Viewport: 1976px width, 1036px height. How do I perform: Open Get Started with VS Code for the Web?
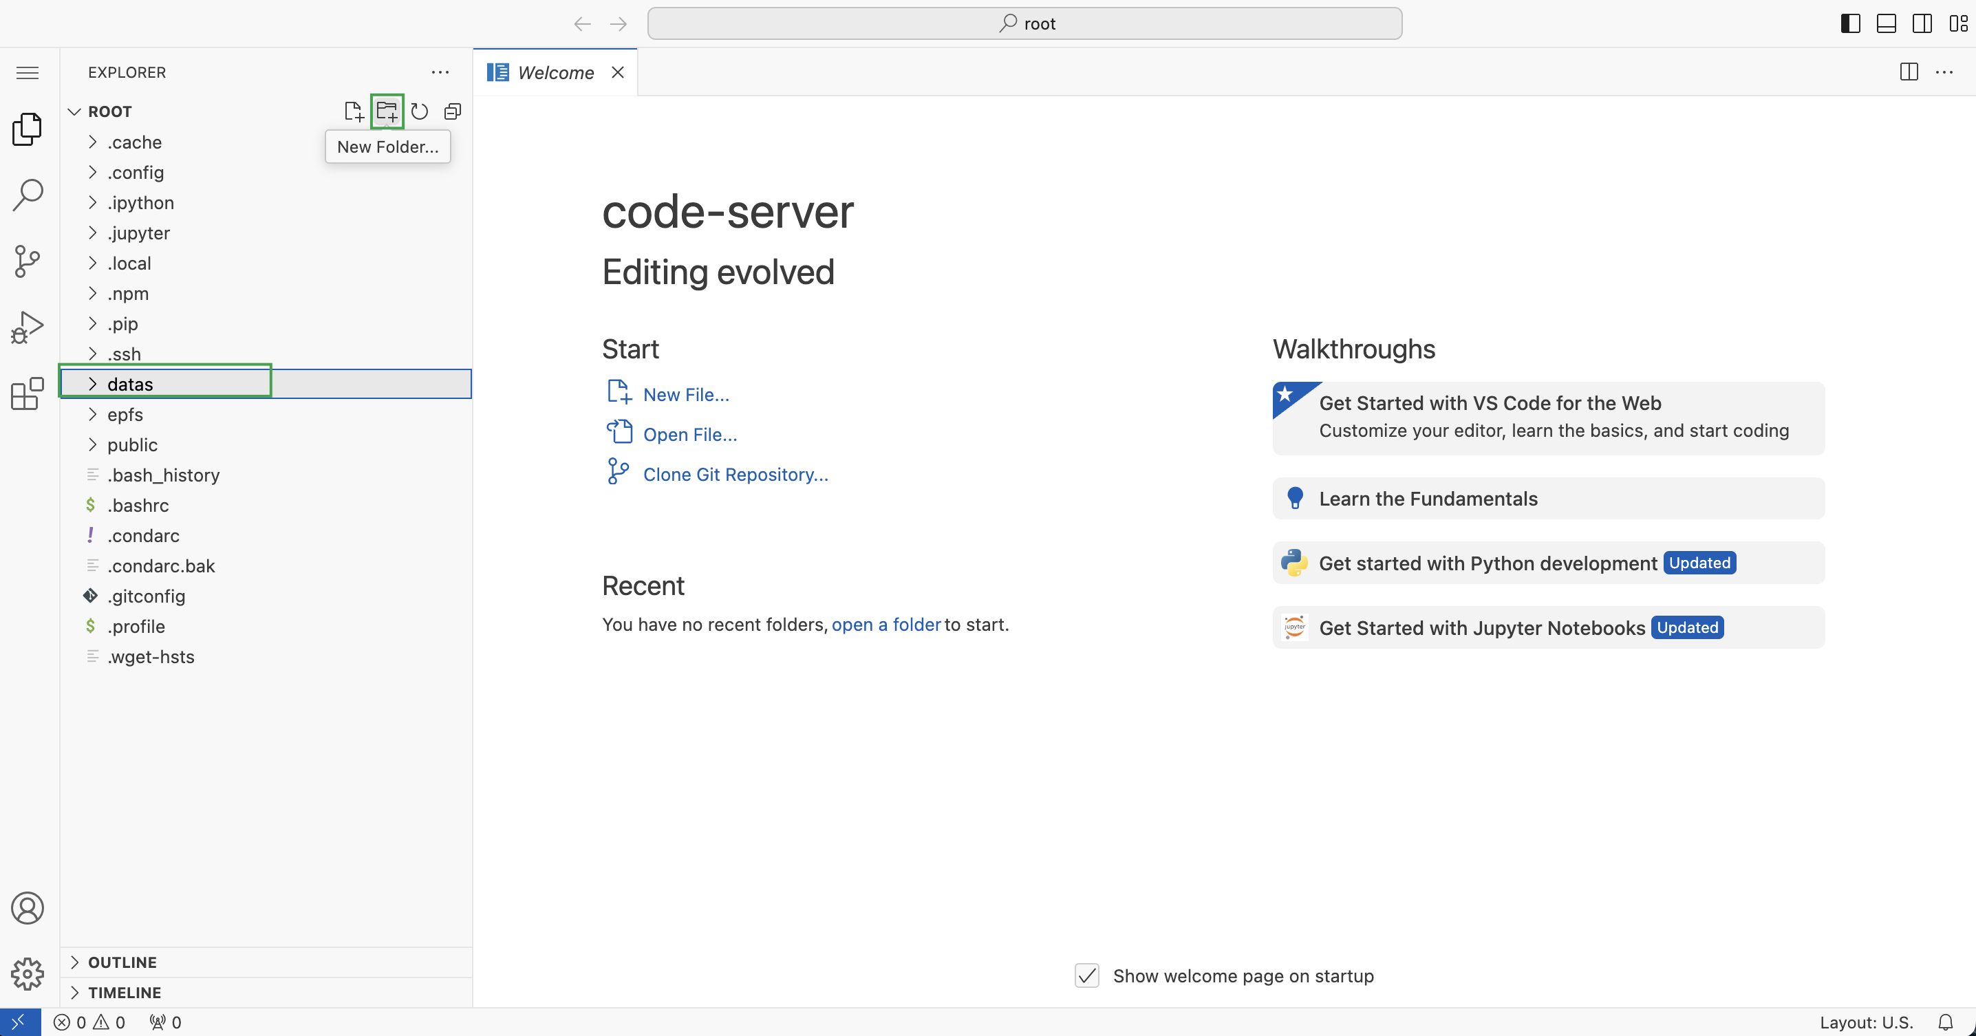click(1548, 418)
